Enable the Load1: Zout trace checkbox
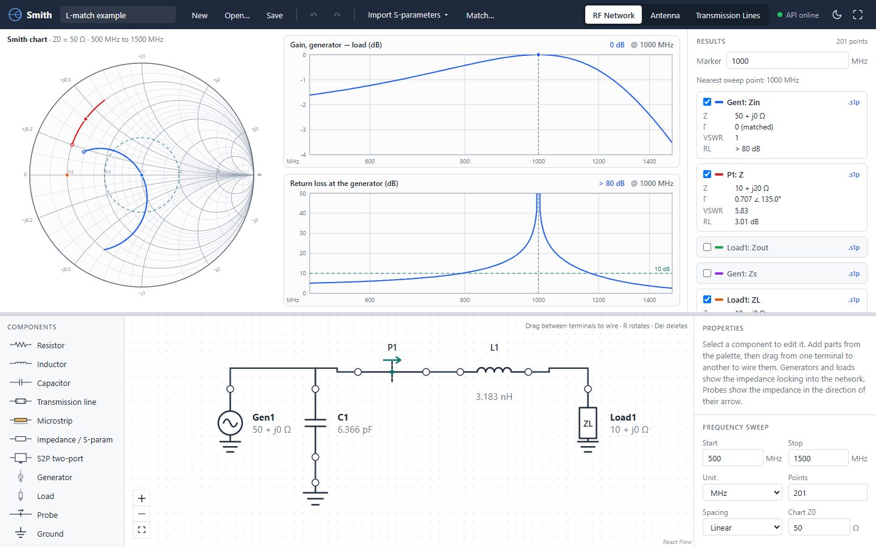The height and width of the screenshot is (547, 876). [x=707, y=247]
